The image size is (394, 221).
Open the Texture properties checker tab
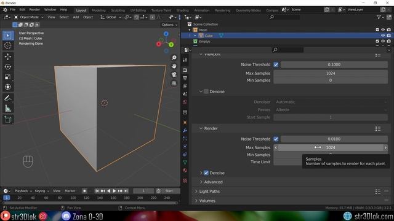pyautogui.click(x=185, y=180)
